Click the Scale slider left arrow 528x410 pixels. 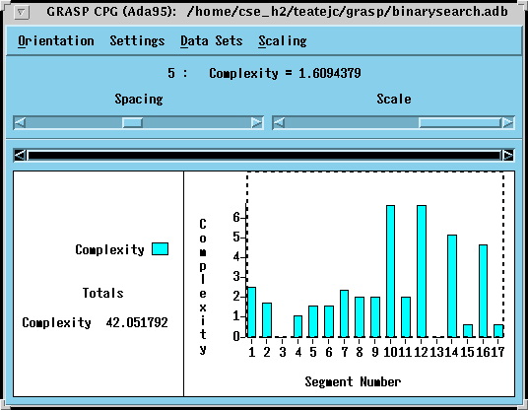coord(279,122)
